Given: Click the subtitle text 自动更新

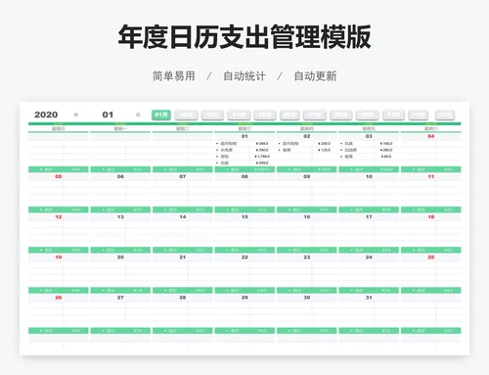Looking at the screenshot, I should (315, 76).
